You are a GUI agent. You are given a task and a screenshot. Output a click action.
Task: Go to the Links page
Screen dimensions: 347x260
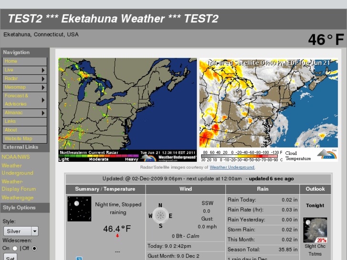pyautogui.click(x=24, y=122)
